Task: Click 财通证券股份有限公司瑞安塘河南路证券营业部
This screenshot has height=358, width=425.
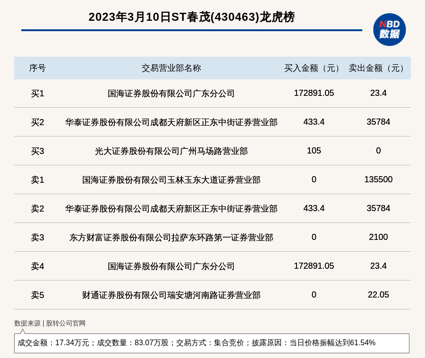Action: point(171,295)
